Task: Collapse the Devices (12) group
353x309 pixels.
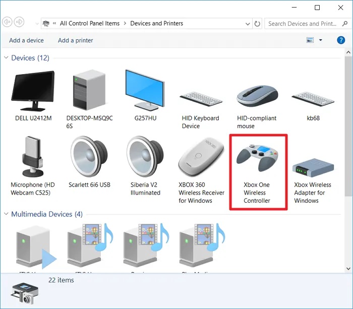Action: pyautogui.click(x=6, y=57)
